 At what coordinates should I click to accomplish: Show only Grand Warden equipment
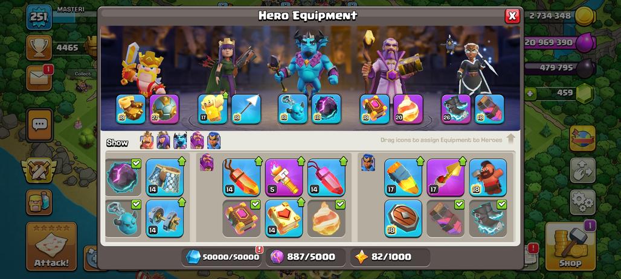197,140
